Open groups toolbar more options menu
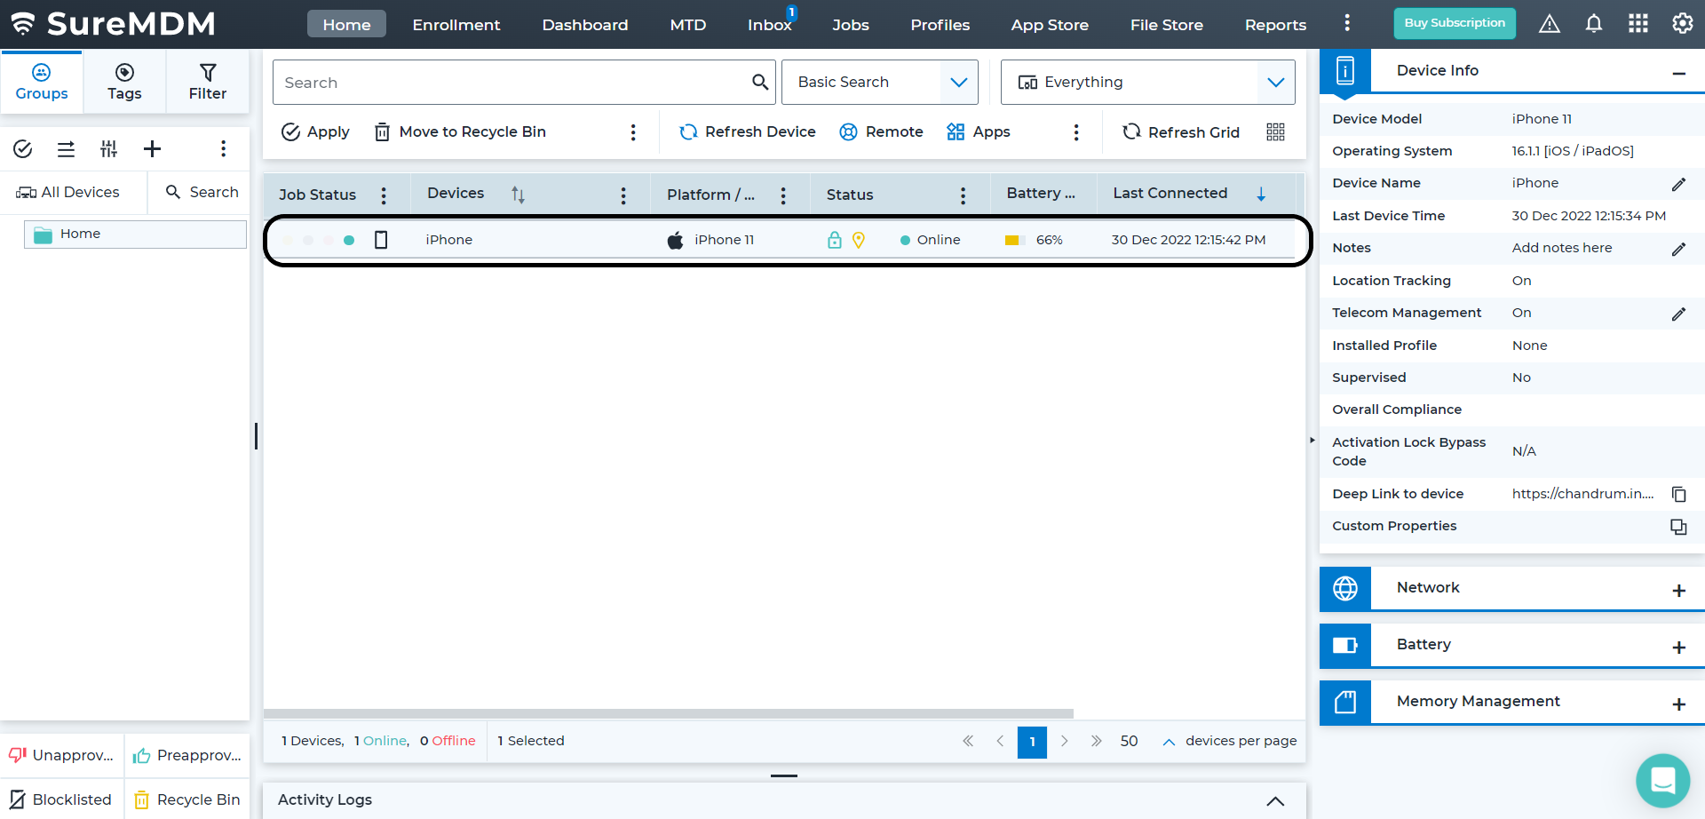The width and height of the screenshot is (1705, 819). 223,148
